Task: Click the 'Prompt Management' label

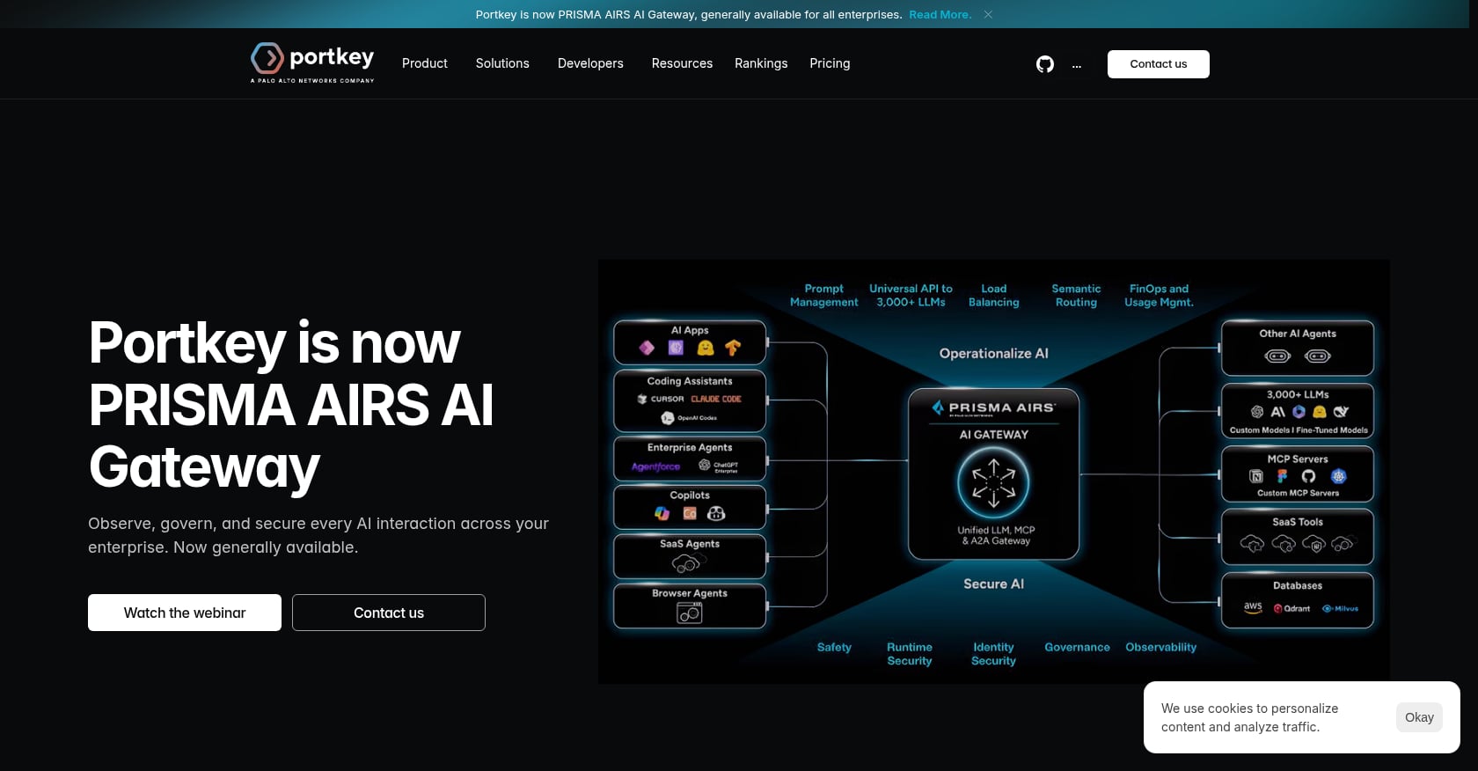Action: [823, 295]
